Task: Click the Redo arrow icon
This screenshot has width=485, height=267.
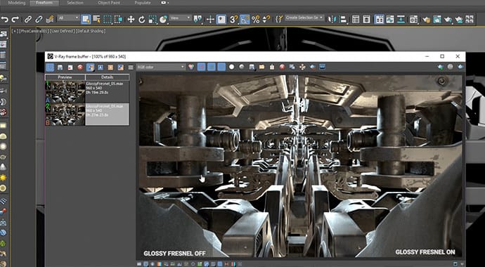Action: (x=15, y=20)
